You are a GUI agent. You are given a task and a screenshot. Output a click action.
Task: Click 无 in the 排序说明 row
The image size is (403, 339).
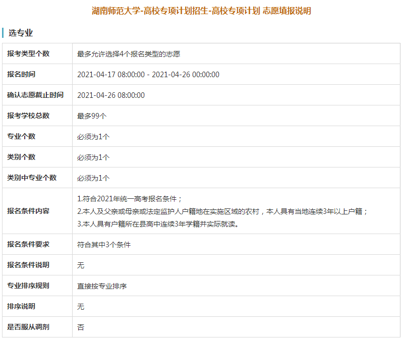(81, 307)
